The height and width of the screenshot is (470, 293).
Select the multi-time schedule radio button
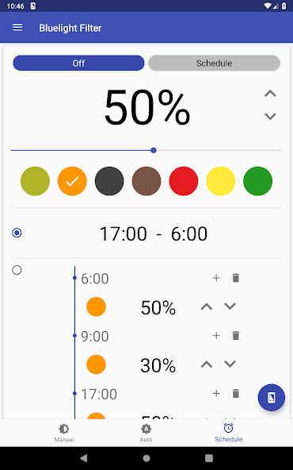[x=17, y=270]
